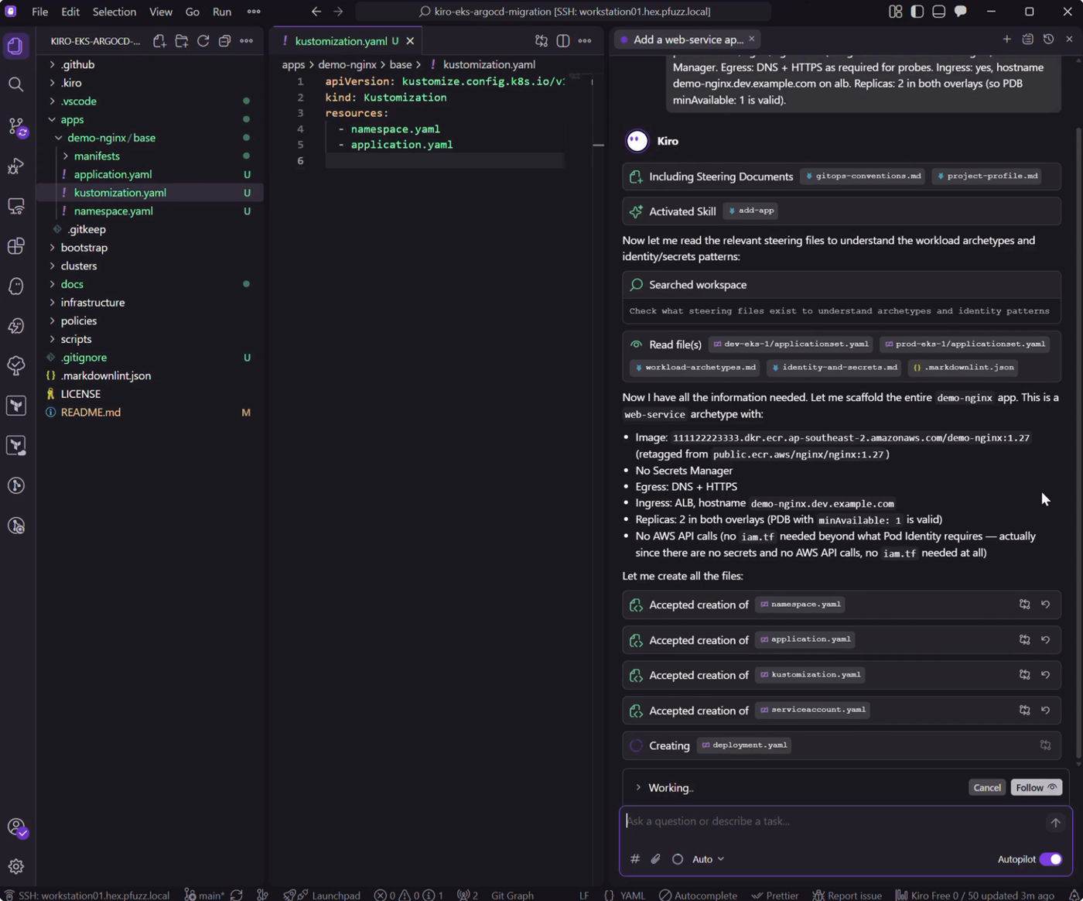Toggle the Follow eye button
Image resolution: width=1083 pixels, height=901 pixels.
(1036, 787)
